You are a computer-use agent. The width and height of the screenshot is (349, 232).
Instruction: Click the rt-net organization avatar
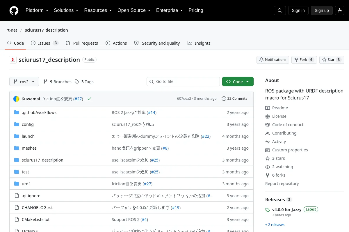pyautogui.click(x=13, y=60)
